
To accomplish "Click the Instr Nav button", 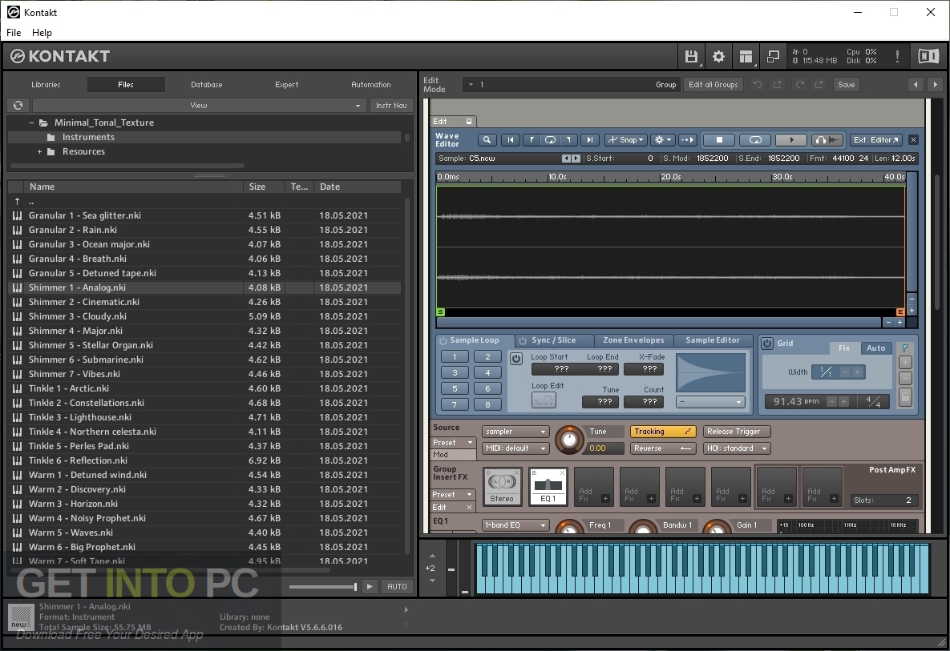I will (391, 105).
